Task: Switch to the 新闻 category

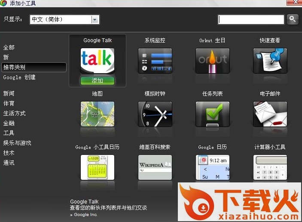Action: [9, 93]
